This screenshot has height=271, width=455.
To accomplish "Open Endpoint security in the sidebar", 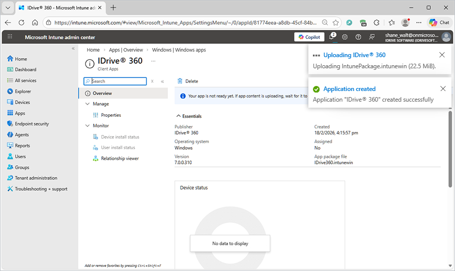I will pyautogui.click(x=28, y=124).
